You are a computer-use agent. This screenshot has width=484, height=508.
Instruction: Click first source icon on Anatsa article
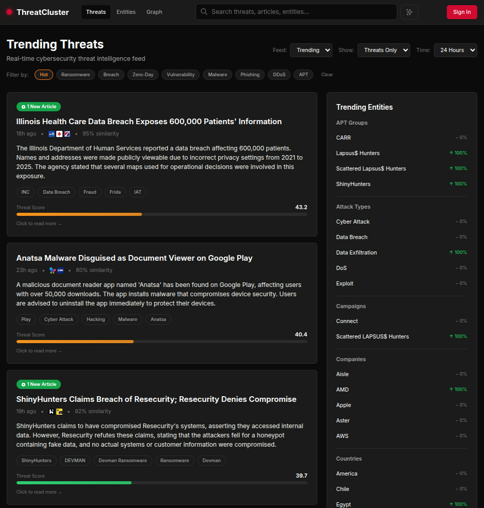[x=53, y=270]
